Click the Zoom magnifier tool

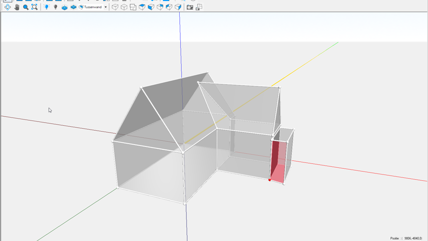[x=26, y=7]
